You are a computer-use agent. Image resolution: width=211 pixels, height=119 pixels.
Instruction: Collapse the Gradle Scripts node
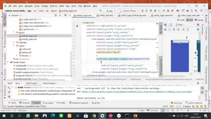pyautogui.click(x=8, y=62)
